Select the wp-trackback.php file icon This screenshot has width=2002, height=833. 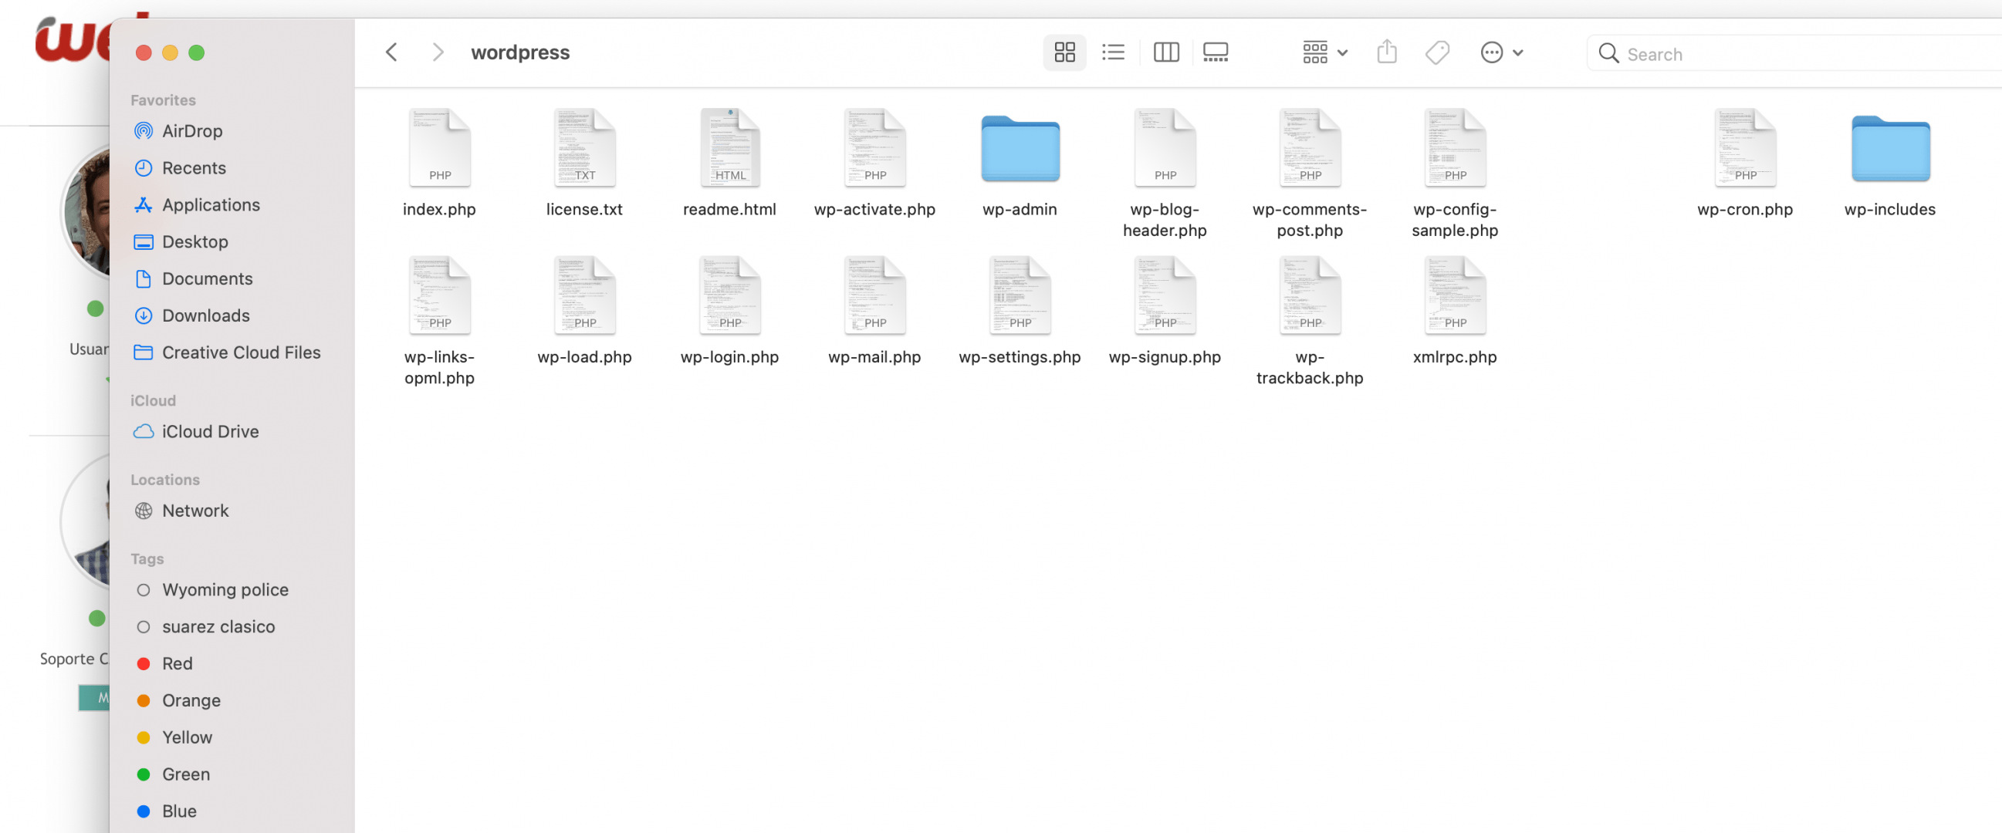point(1310,295)
